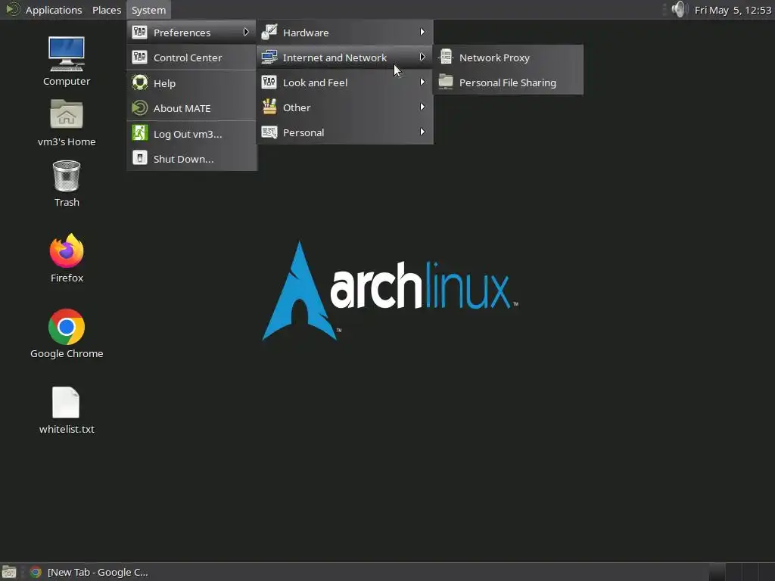Open the Computer desktop icon
This screenshot has width=775, height=581.
tap(67, 54)
